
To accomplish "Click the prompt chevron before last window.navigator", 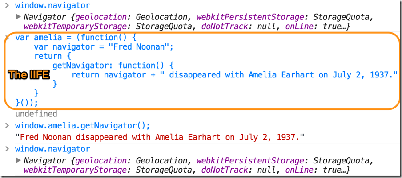I will click(x=8, y=149).
